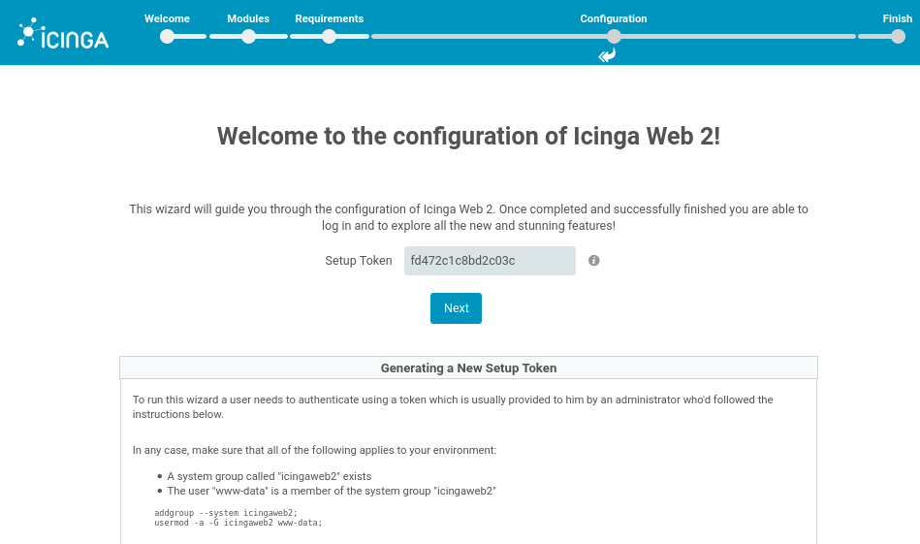This screenshot has width=920, height=544.
Task: Click the Setup Token info icon
Action: tap(594, 261)
